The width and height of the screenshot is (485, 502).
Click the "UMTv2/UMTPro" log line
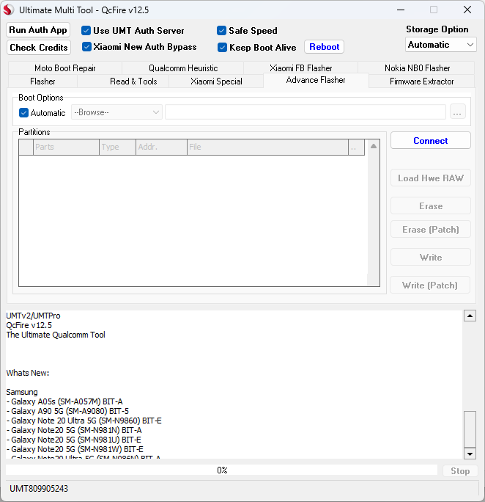coord(33,316)
